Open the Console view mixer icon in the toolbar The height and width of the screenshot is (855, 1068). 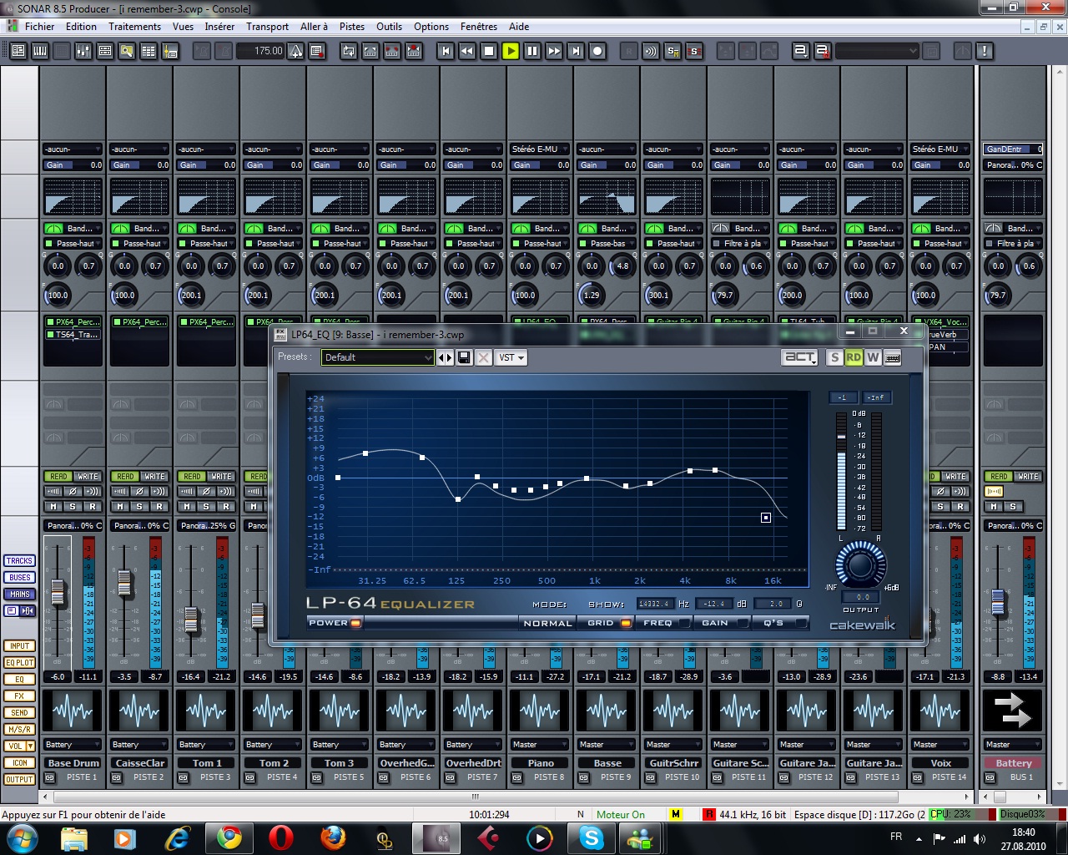83,51
